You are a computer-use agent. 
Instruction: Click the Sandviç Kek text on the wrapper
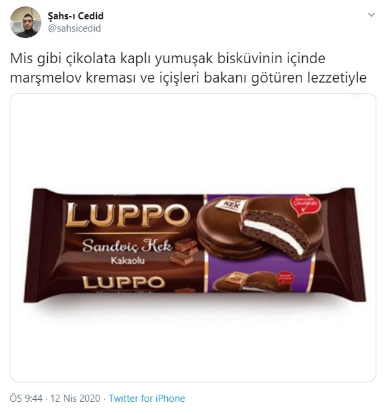coord(127,246)
